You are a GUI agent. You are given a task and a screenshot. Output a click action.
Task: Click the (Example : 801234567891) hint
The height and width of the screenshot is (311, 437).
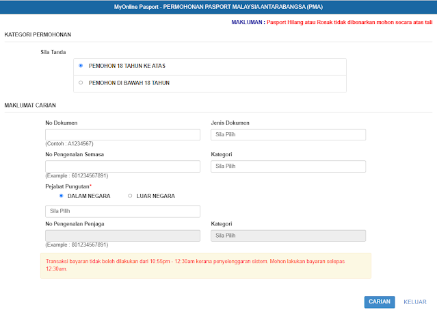77,245
